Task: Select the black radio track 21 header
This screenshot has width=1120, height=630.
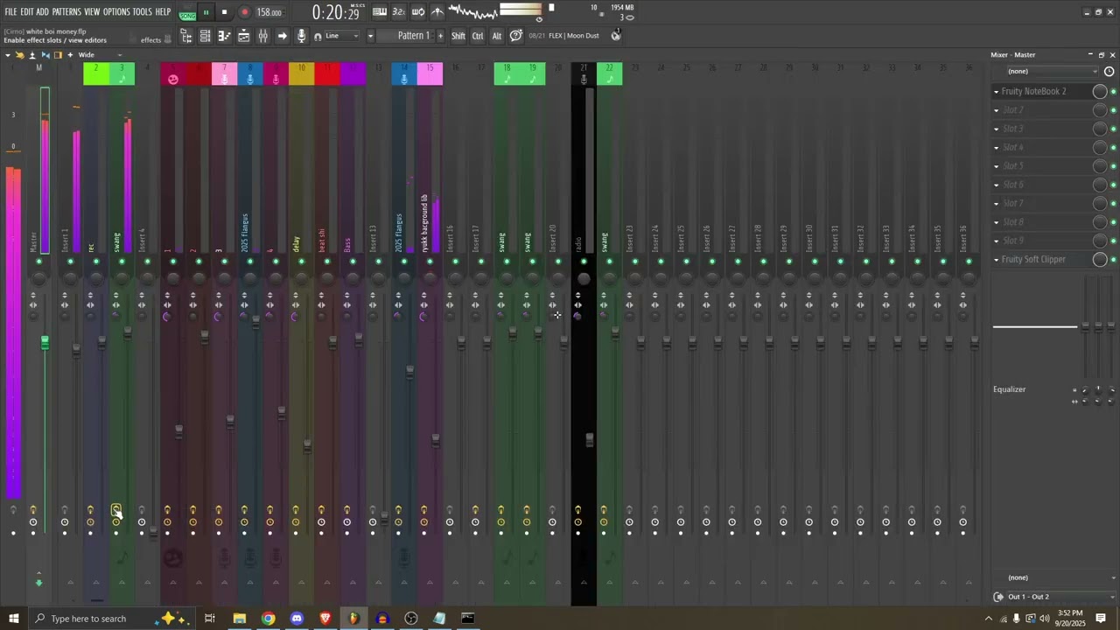Action: (x=584, y=74)
